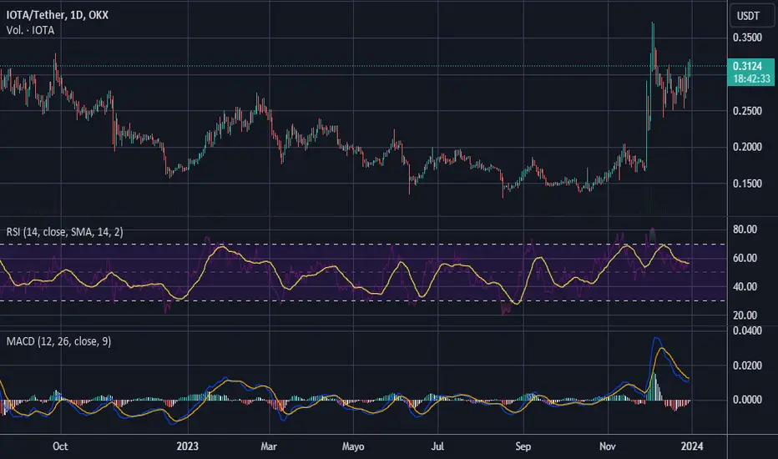Viewport: 778px width, 459px height.
Task: Click the Mar label on time axis
Action: (269, 446)
